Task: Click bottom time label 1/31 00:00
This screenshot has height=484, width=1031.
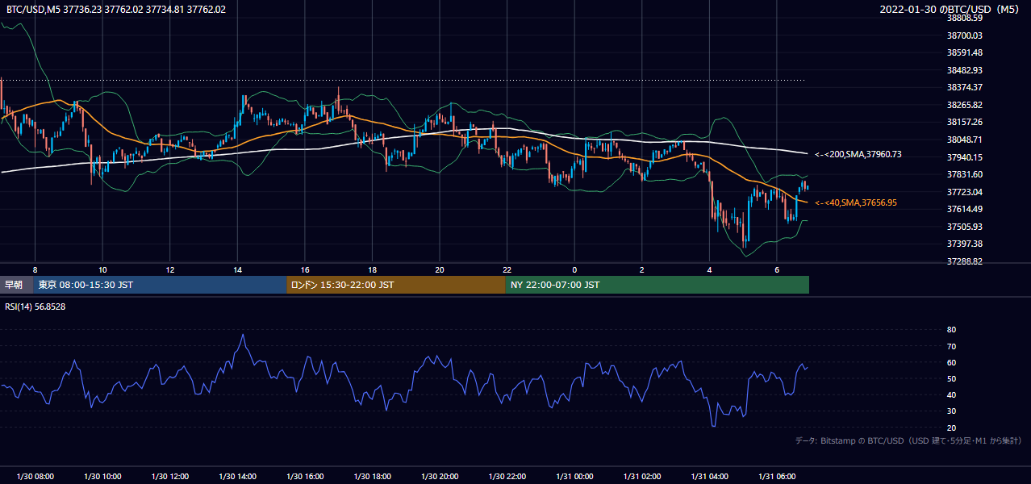Action: (x=574, y=477)
